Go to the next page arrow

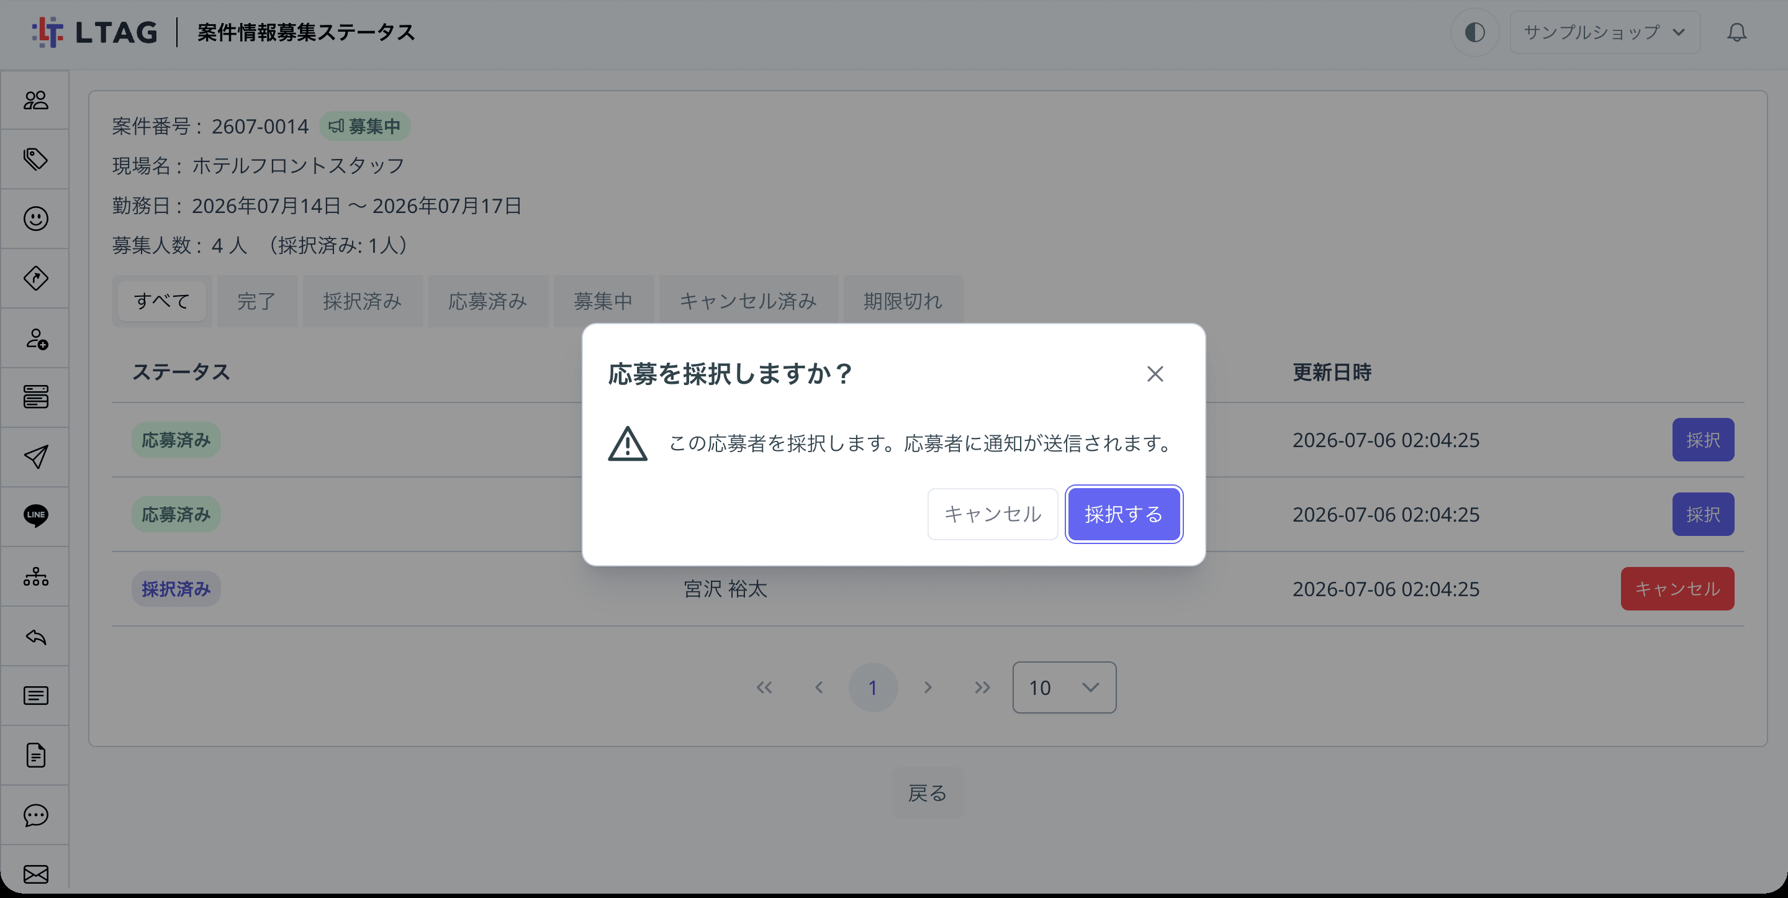pos(928,687)
